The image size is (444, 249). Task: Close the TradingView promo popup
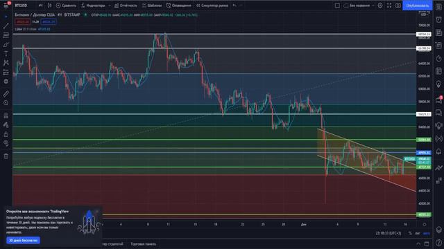[97, 211]
